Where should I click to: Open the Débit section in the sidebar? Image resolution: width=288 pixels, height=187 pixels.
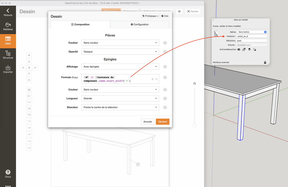(x=8, y=41)
